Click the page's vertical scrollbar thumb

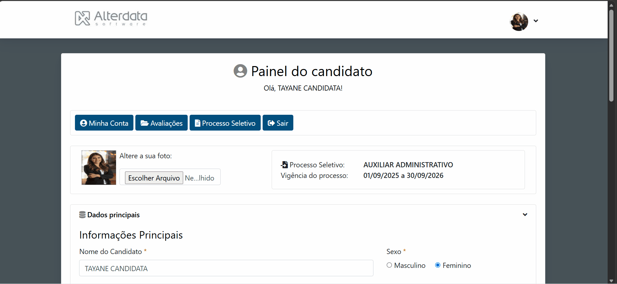[611, 55]
